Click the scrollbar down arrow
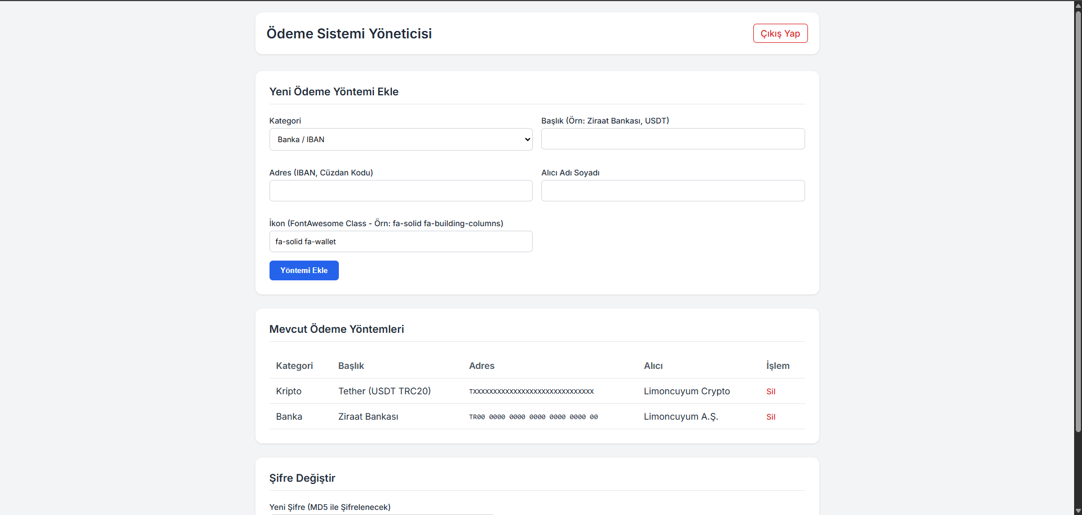1082x515 pixels. point(1077,510)
